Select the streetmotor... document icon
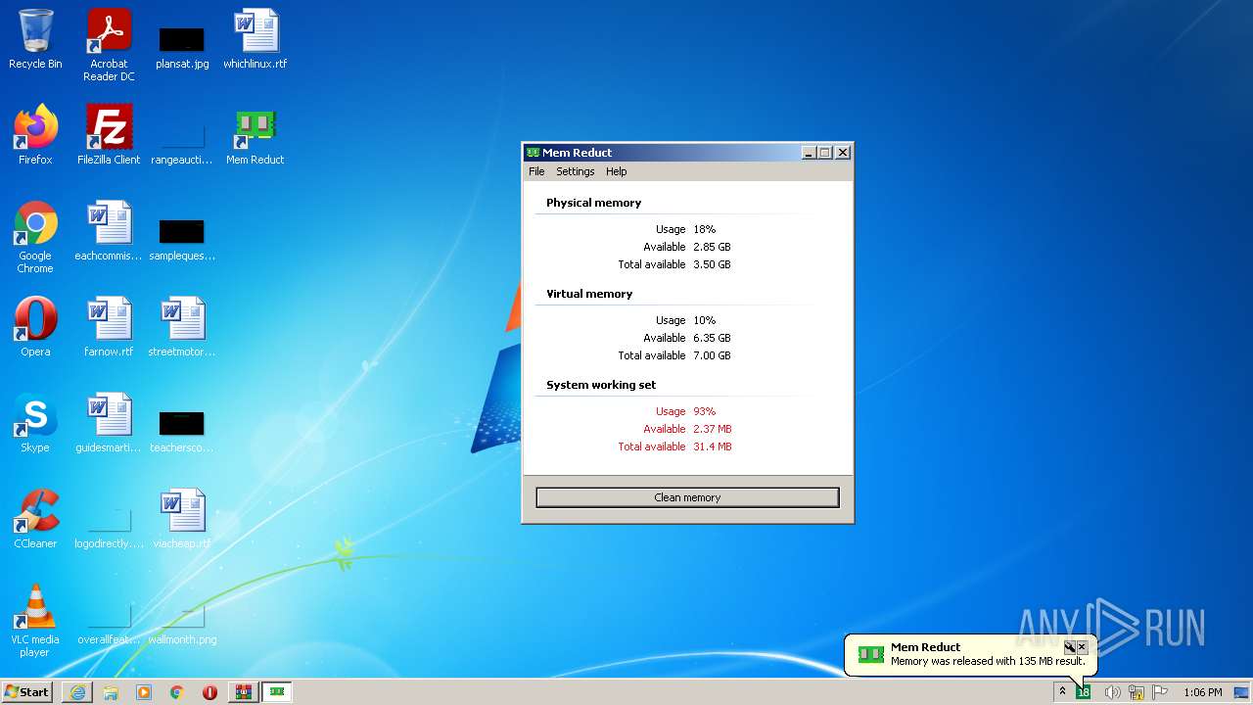 (182, 327)
